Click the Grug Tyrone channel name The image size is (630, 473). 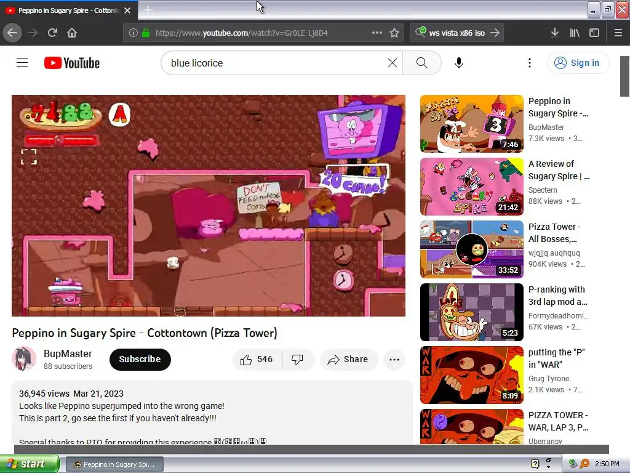tap(549, 379)
